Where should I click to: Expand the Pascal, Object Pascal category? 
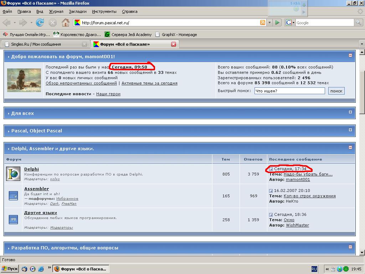pyautogui.click(x=350, y=130)
